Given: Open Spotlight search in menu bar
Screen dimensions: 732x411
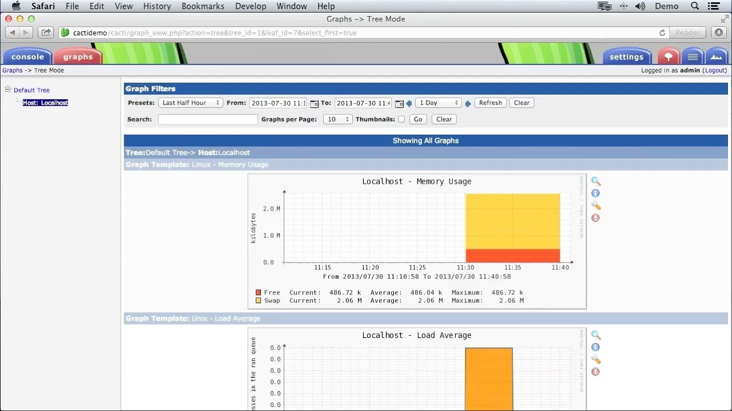Looking at the screenshot, I should (x=695, y=6).
